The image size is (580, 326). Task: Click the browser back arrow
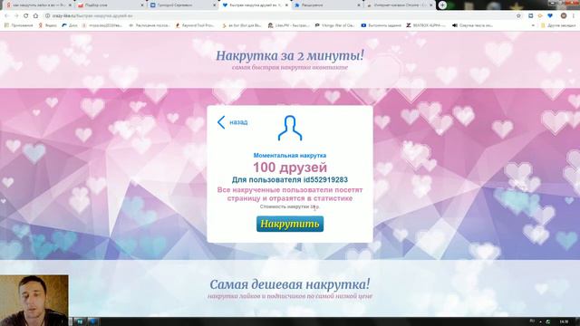click(6, 16)
